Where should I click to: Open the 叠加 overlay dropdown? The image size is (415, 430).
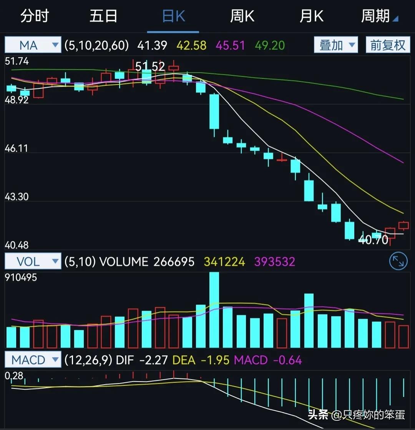(336, 45)
